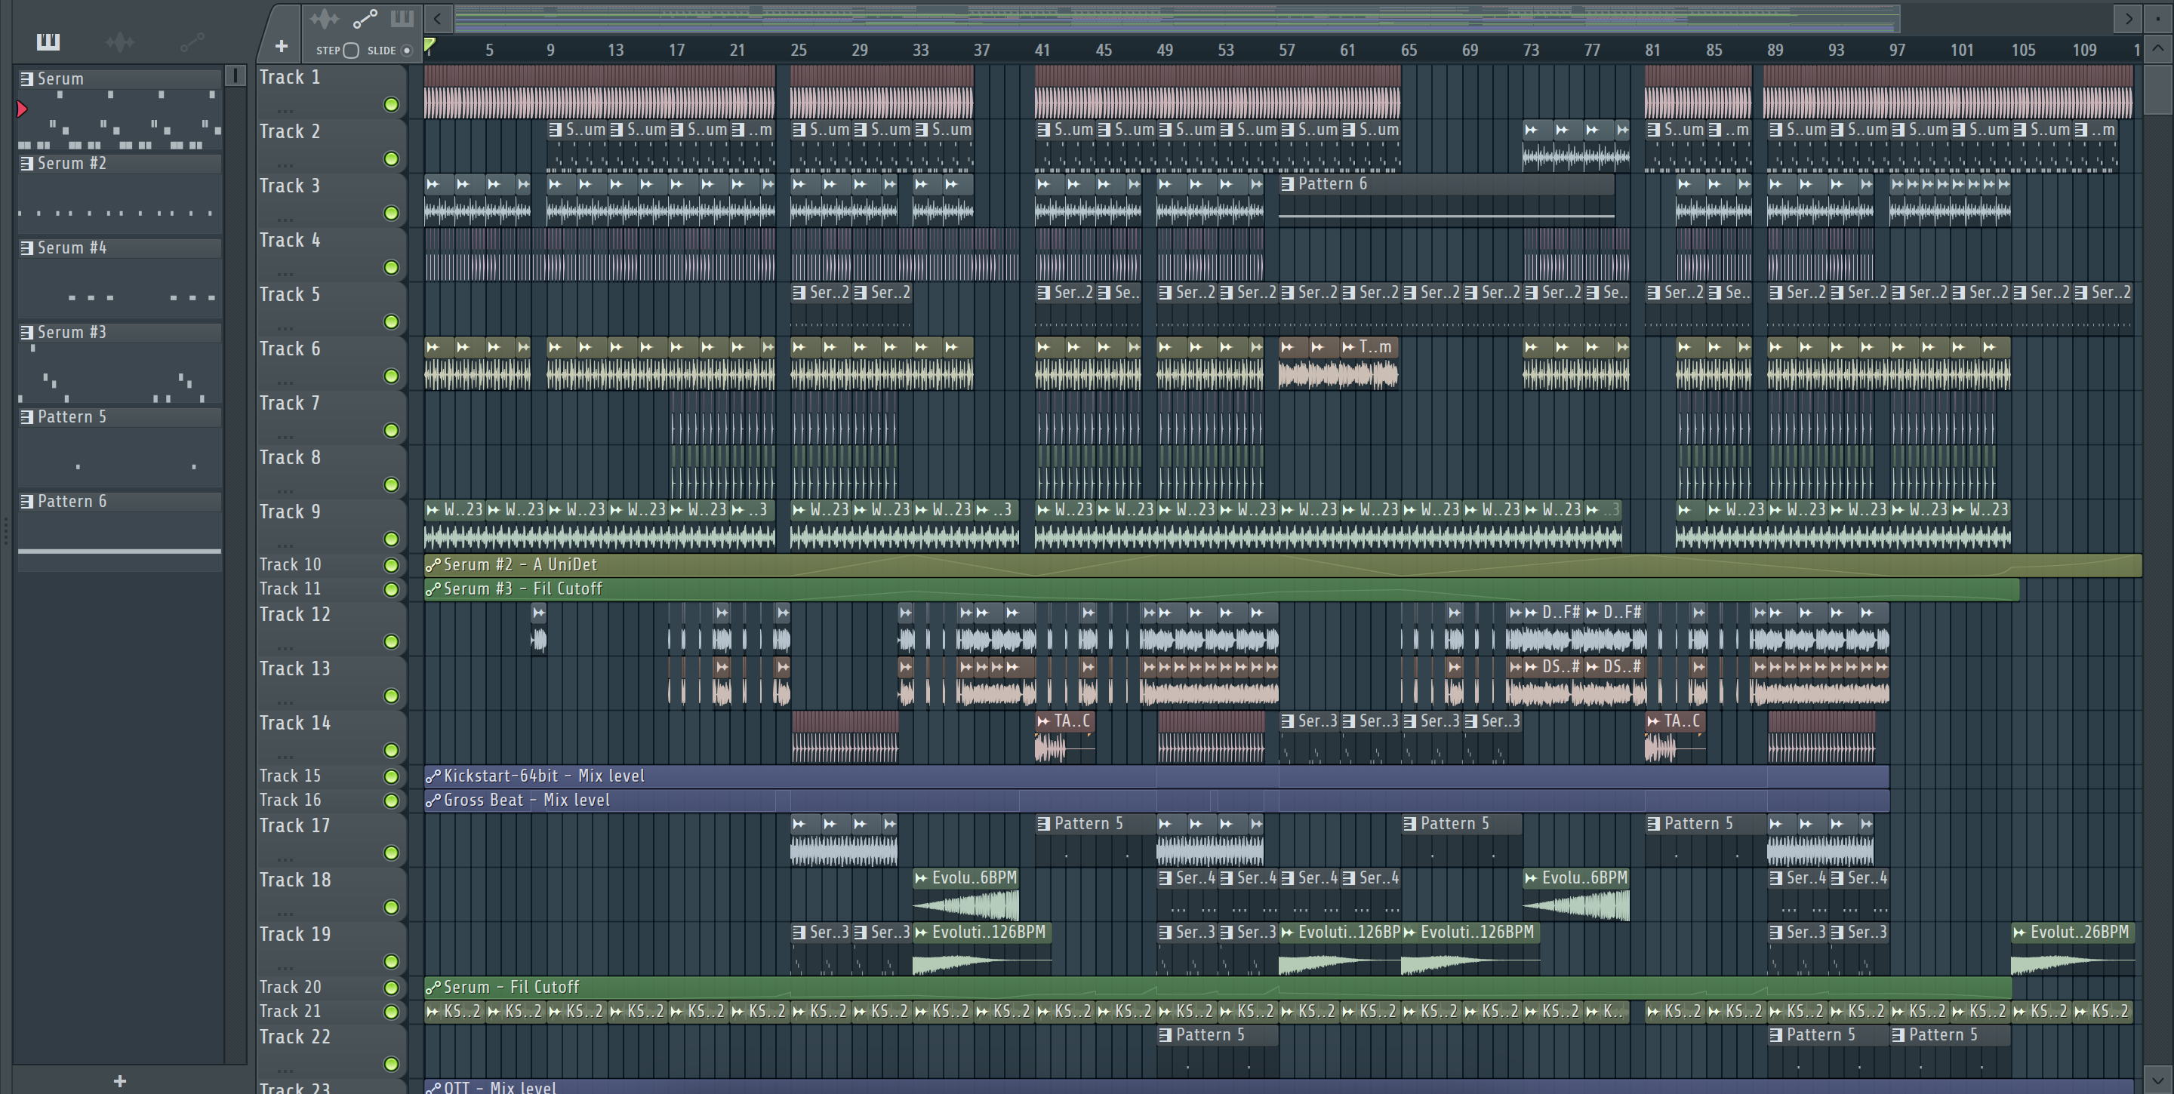Screen dimensions: 2174x1094
Task: Click the vertical track scrollbar thumb
Action: (x=2157, y=90)
